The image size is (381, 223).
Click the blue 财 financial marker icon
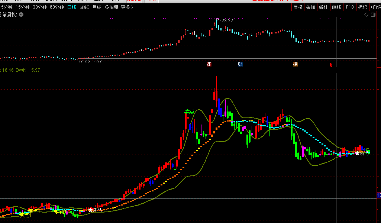pos(240,64)
